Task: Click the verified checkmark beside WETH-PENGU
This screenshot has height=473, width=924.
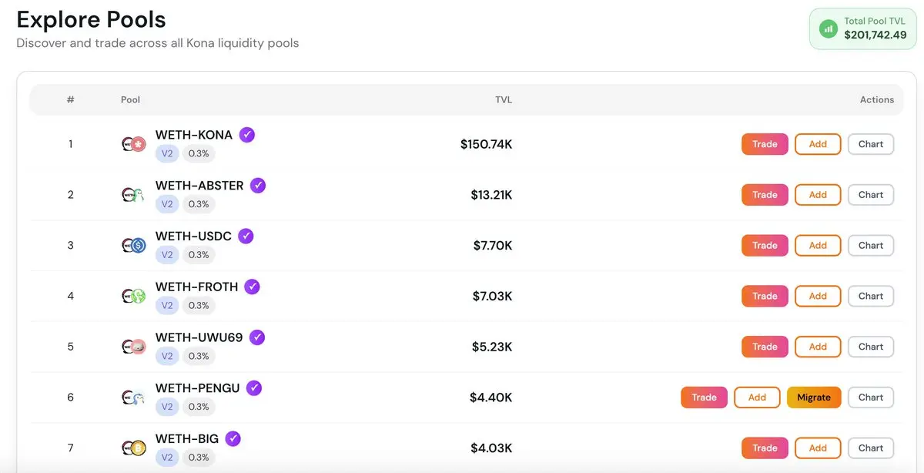Action: click(254, 388)
